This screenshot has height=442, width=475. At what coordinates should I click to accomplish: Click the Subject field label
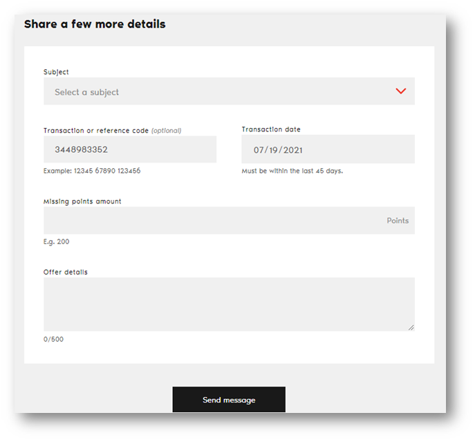coord(56,72)
